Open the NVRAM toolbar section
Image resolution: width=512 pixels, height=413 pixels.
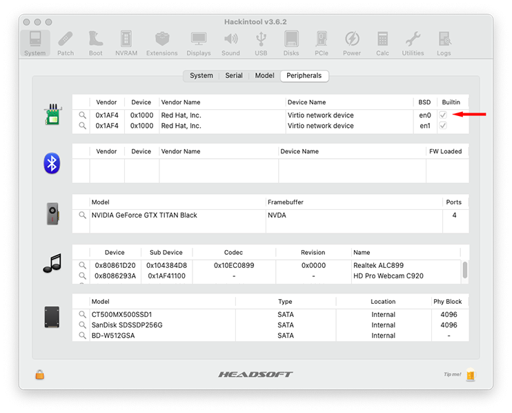(126, 44)
